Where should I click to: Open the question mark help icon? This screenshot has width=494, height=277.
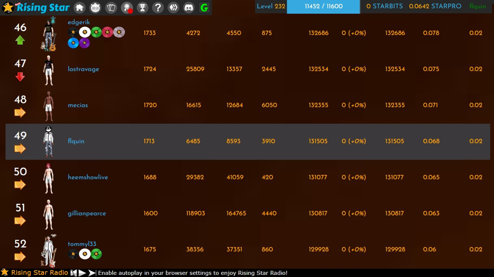[x=158, y=7]
